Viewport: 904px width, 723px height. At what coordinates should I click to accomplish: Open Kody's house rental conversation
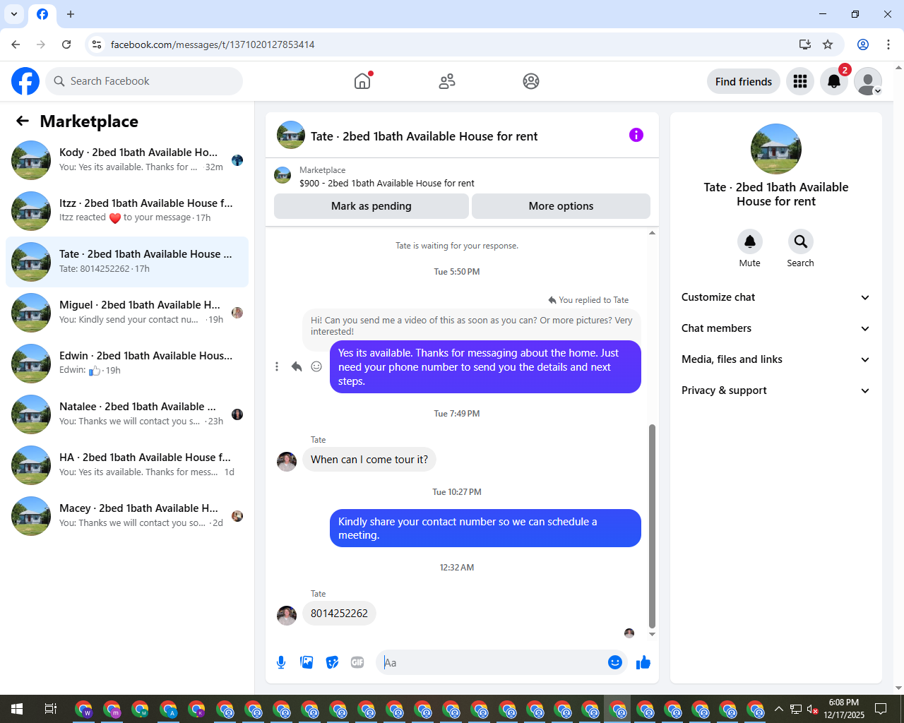pyautogui.click(x=127, y=160)
